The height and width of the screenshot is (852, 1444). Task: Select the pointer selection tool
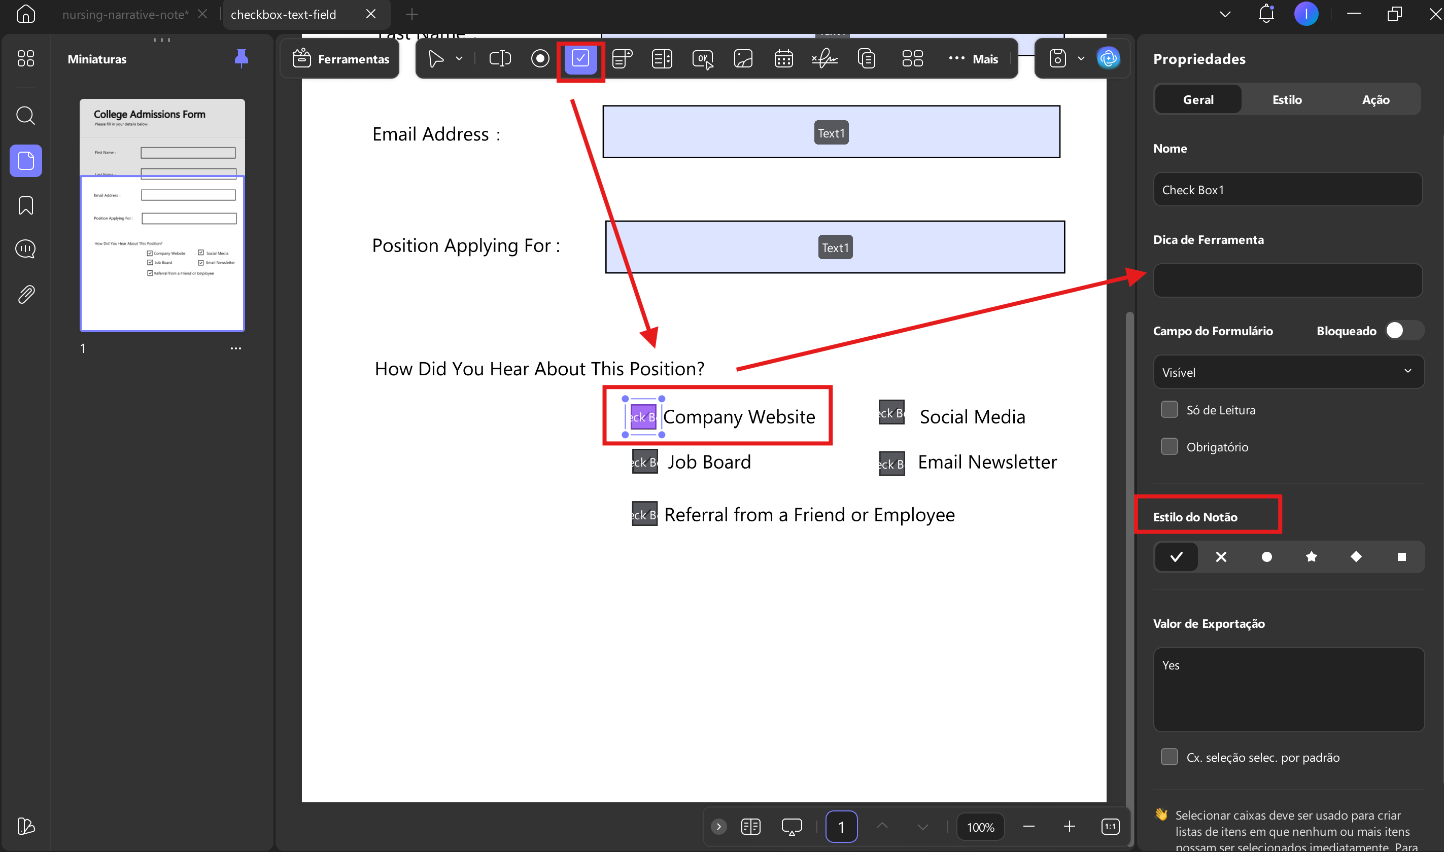click(436, 58)
